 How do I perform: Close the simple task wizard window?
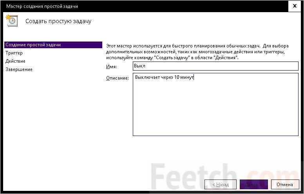click(294, 6)
